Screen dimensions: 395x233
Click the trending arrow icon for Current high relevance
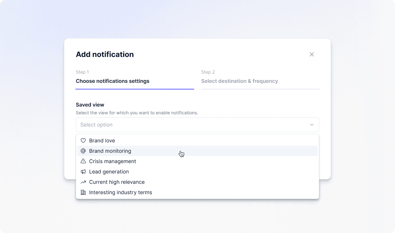tap(83, 182)
